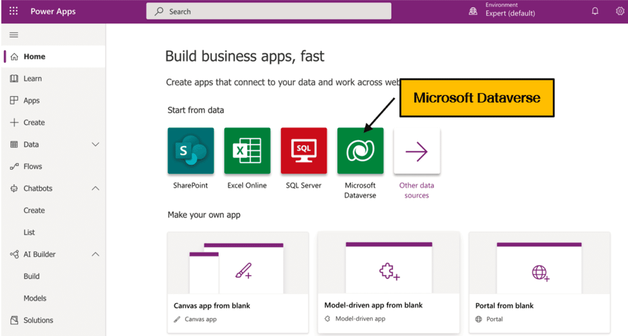Click the Other data sources link

pos(416,190)
